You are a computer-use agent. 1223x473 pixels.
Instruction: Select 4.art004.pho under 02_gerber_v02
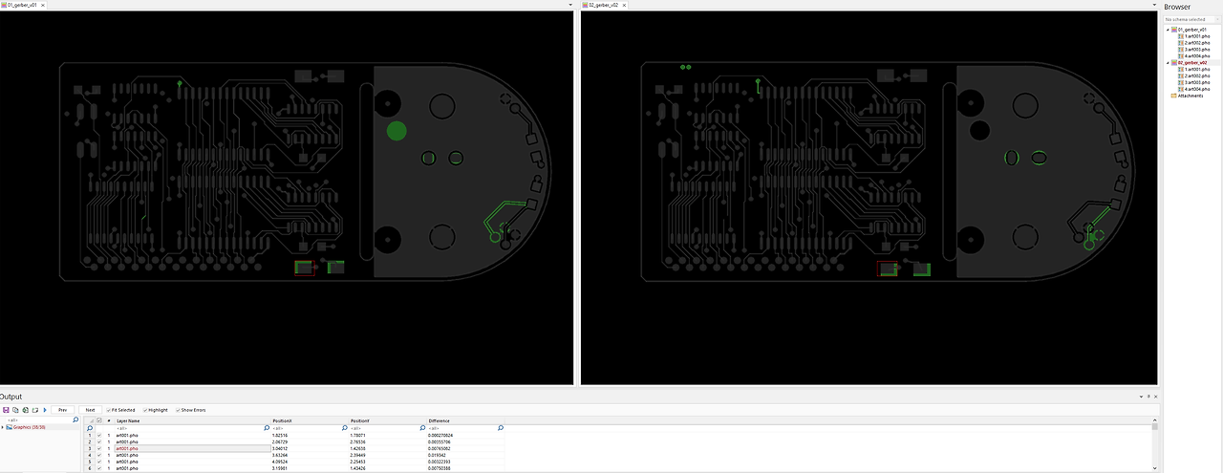click(x=1198, y=89)
